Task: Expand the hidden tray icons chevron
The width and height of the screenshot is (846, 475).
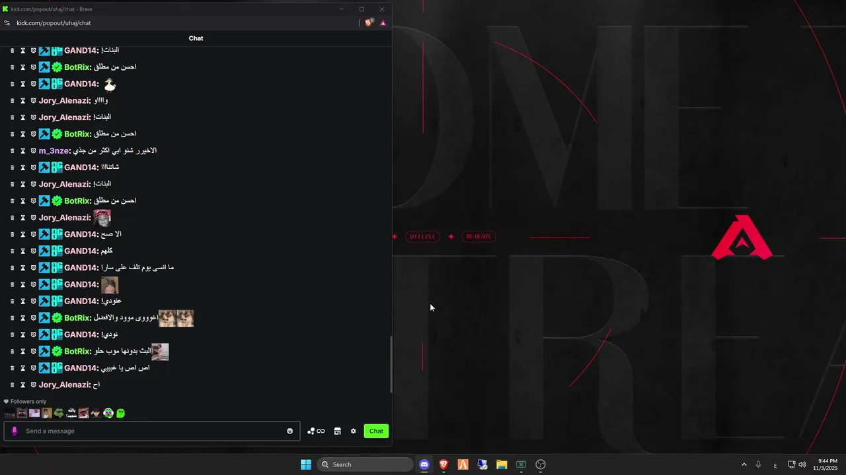Action: click(x=744, y=464)
